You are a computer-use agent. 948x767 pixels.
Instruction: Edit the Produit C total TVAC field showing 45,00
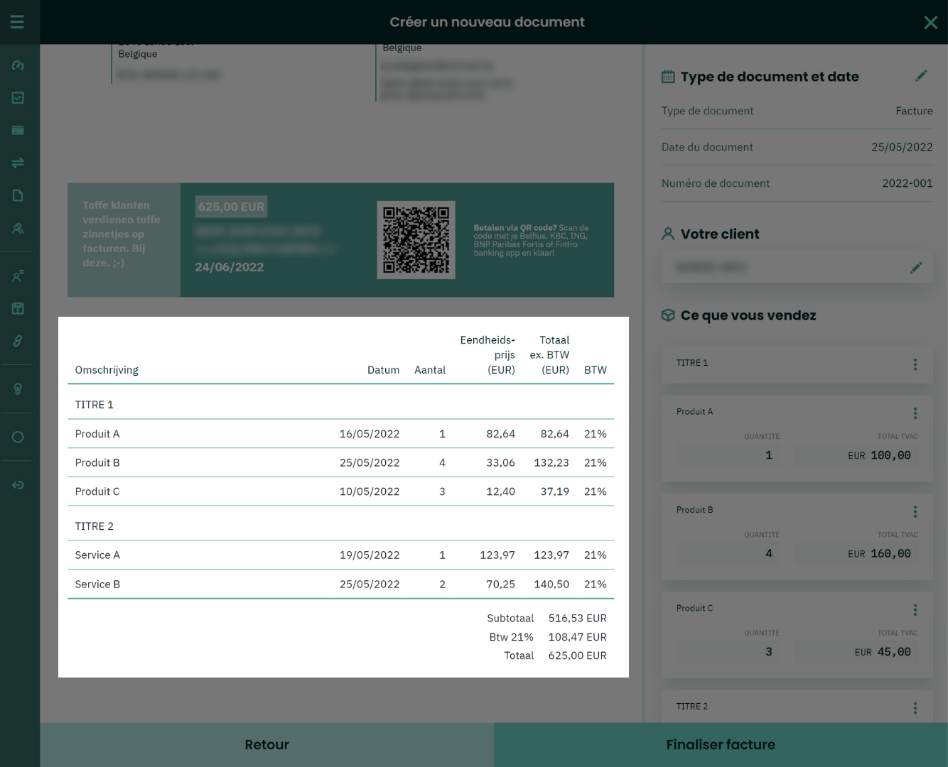(856, 652)
